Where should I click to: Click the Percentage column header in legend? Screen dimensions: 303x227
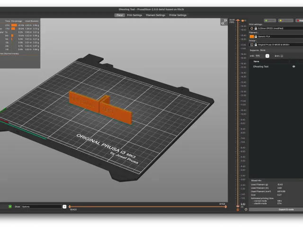click(x=17, y=21)
